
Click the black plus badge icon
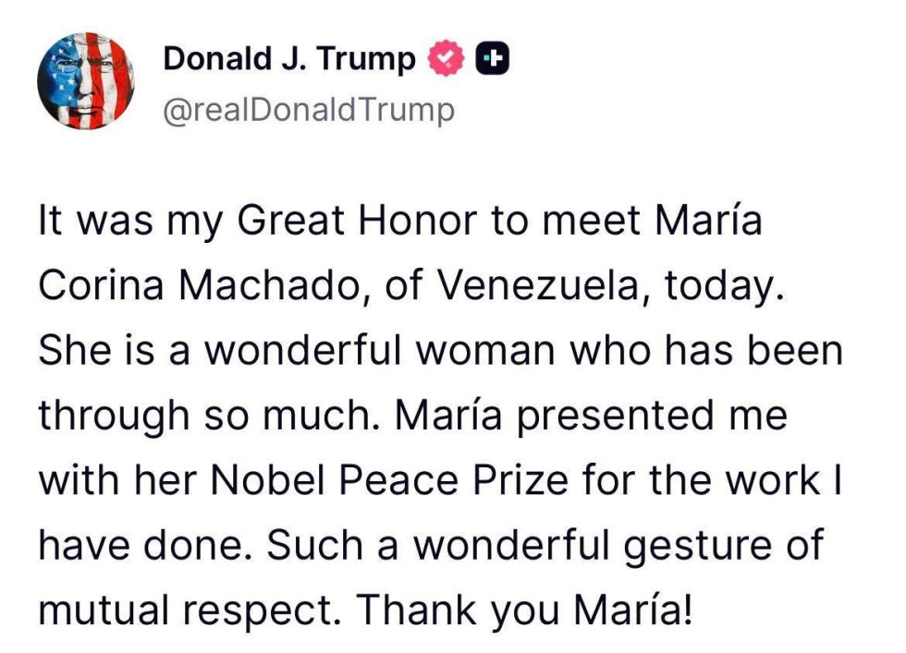click(493, 59)
